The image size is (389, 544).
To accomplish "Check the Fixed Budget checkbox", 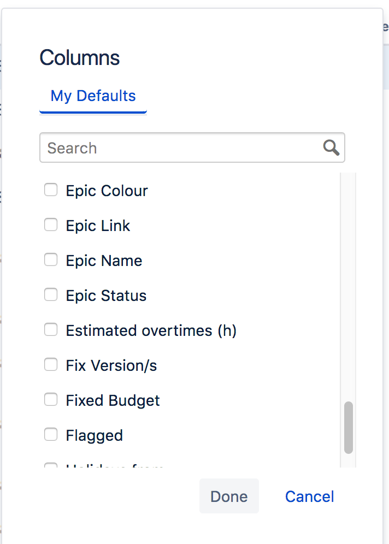I will point(51,399).
